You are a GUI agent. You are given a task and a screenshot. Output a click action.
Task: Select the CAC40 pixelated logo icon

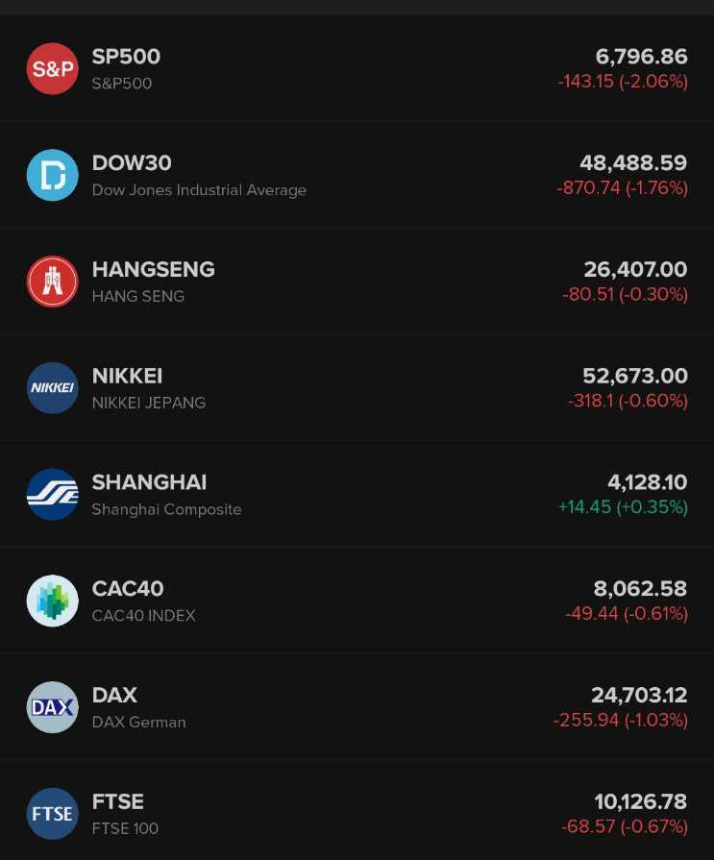click(x=52, y=601)
